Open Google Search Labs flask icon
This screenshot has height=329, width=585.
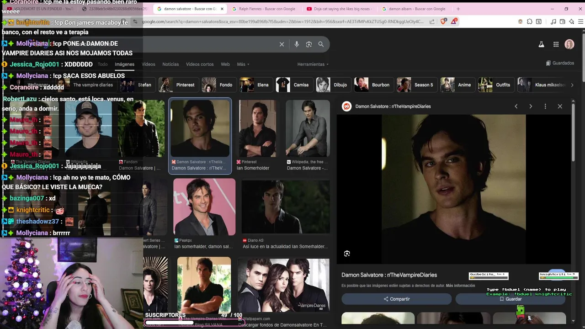tap(541, 44)
